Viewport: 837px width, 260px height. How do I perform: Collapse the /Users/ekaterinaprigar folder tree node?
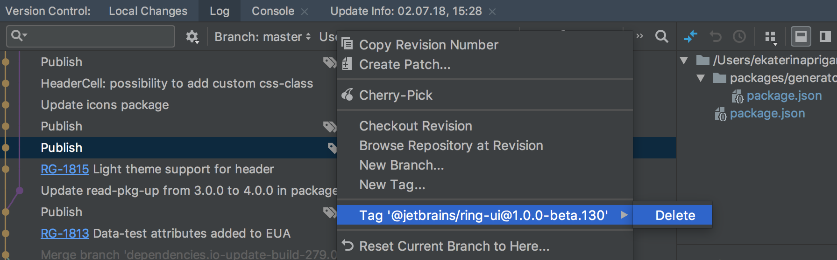[684, 60]
